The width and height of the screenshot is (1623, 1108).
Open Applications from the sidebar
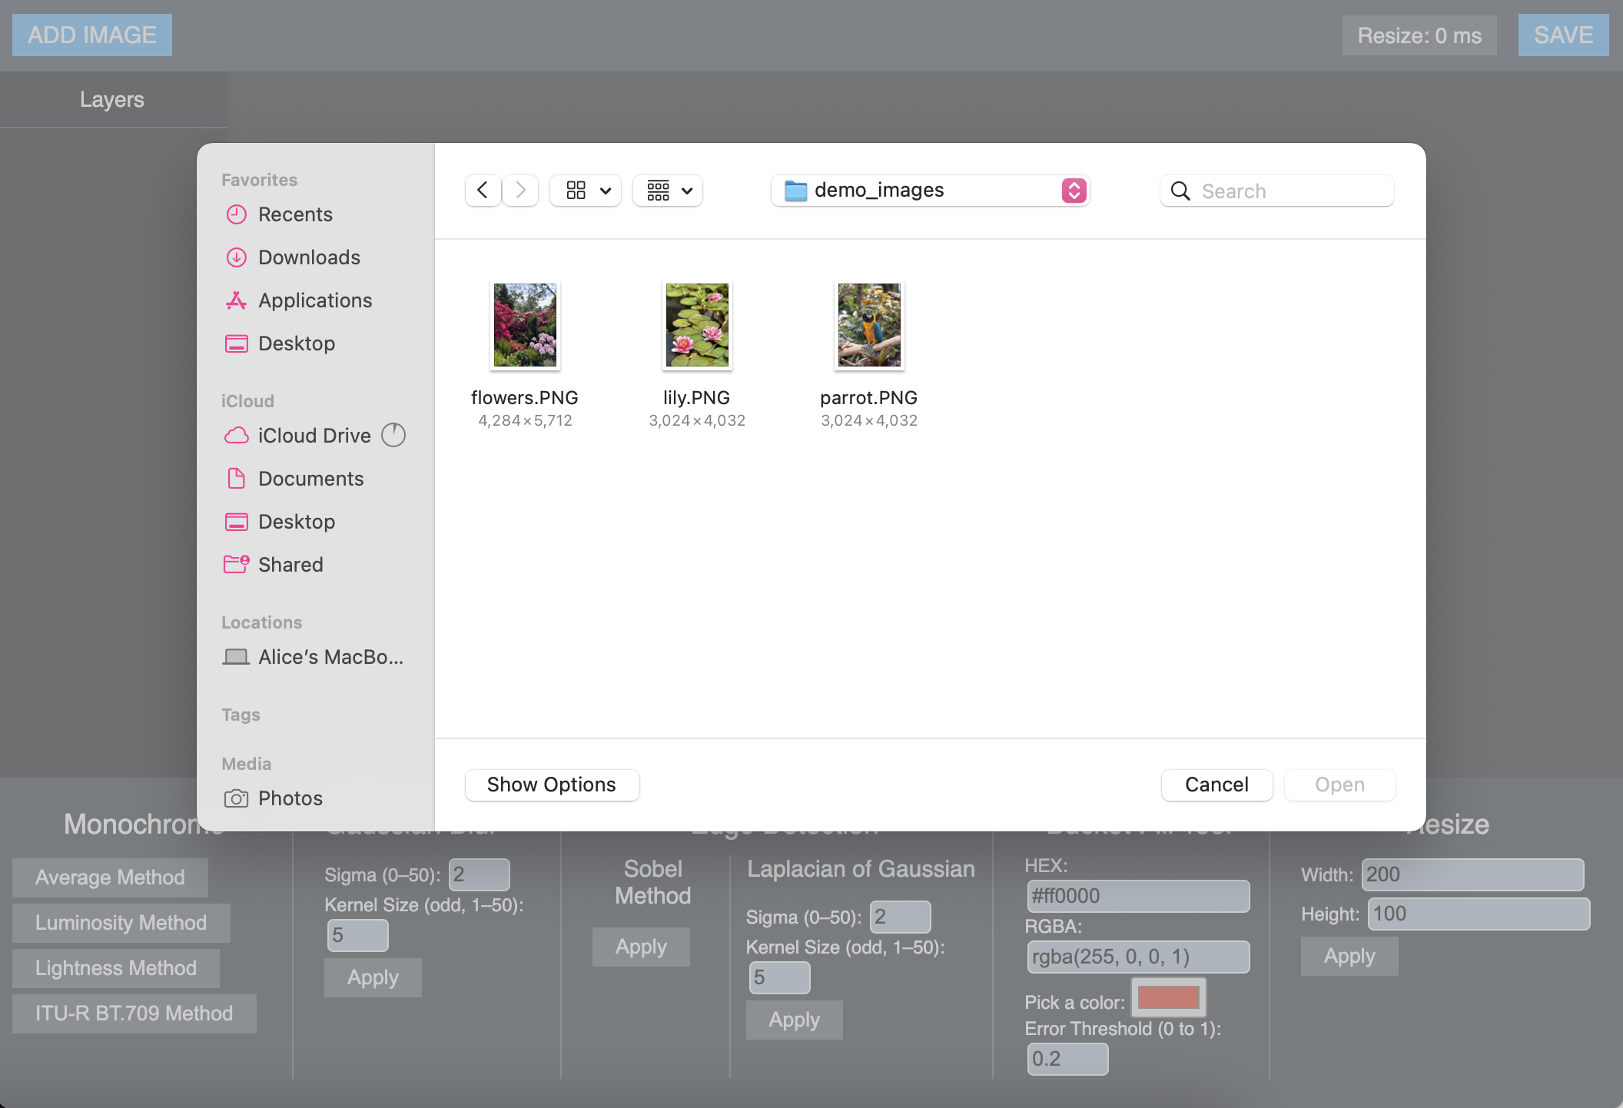tap(314, 300)
